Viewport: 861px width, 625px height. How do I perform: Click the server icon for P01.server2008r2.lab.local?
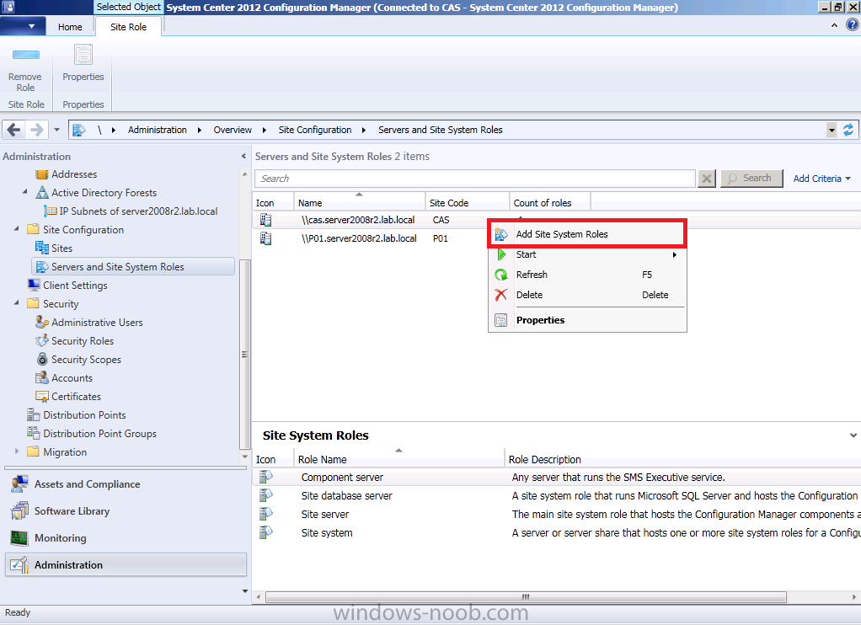pyautogui.click(x=266, y=239)
